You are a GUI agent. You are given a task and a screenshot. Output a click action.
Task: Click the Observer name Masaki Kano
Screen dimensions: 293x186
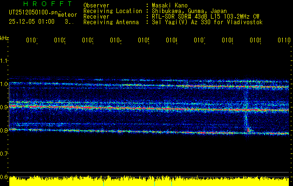168,6
